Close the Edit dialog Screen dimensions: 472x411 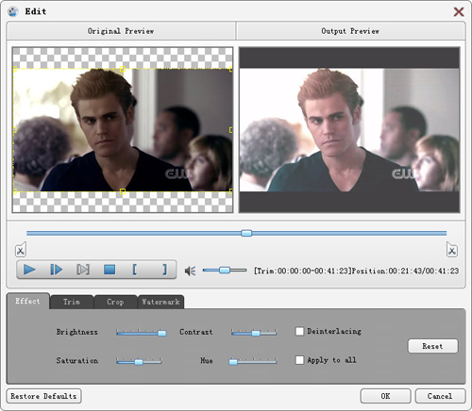point(459,12)
